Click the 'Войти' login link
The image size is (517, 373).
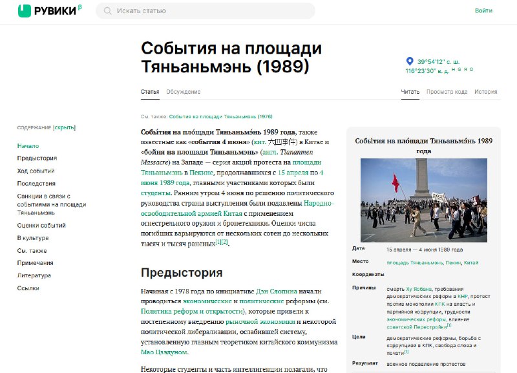click(483, 11)
